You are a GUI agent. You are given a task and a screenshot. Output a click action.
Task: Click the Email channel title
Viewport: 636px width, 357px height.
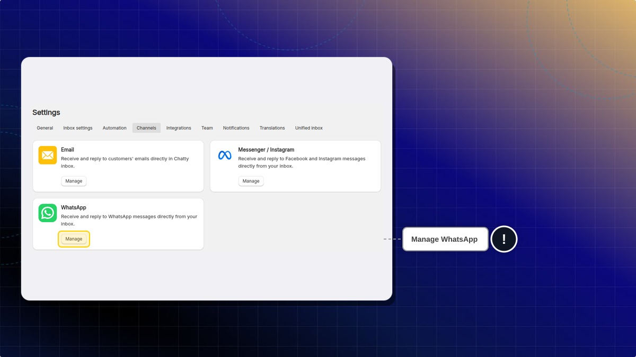tap(67, 150)
